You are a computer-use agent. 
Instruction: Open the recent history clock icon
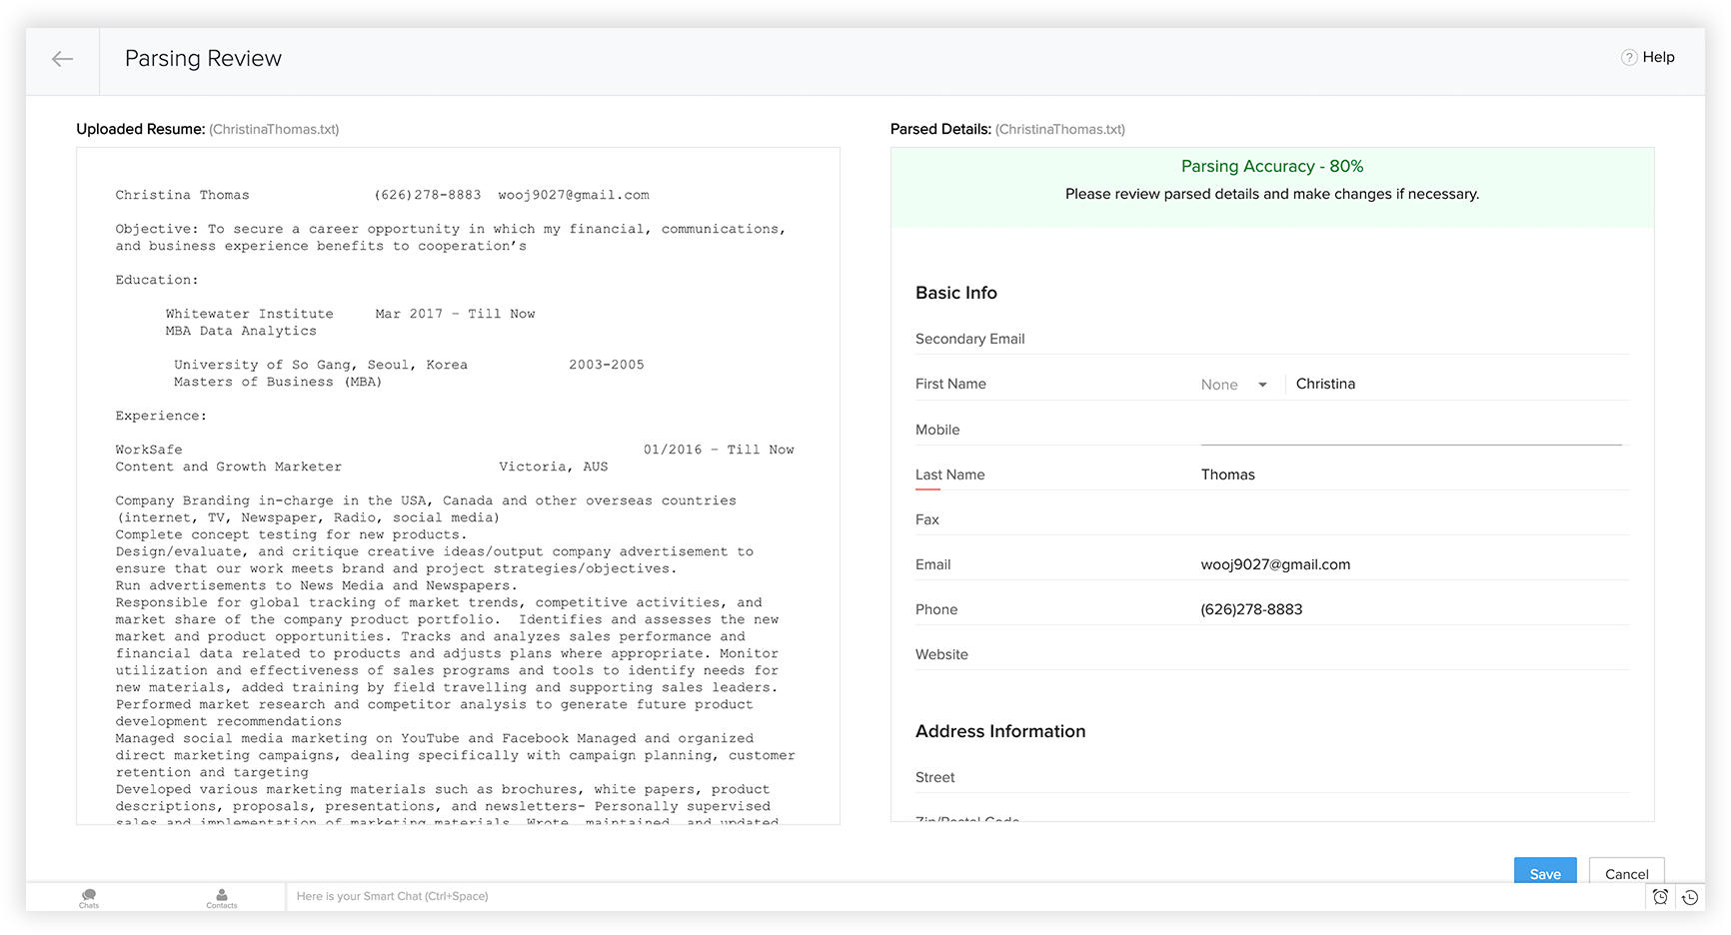coord(1690,897)
